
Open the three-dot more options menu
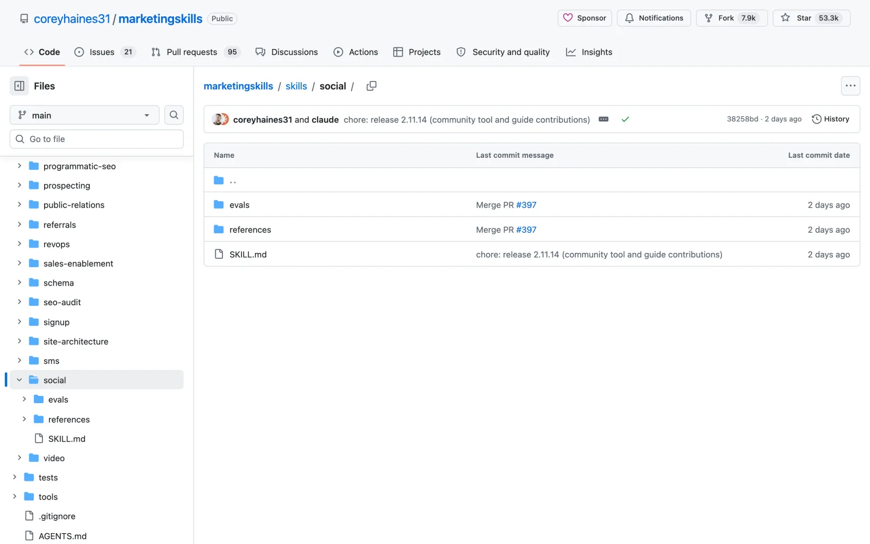850,86
